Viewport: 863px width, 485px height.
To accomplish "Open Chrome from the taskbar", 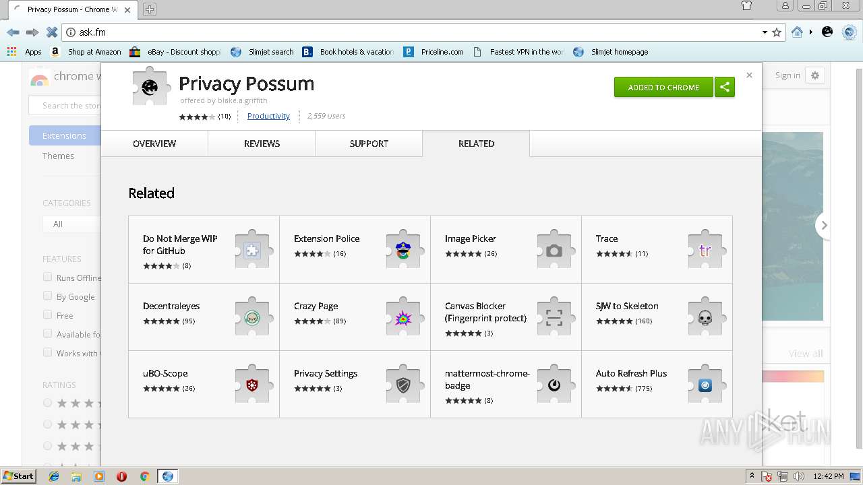I will pyautogui.click(x=144, y=476).
